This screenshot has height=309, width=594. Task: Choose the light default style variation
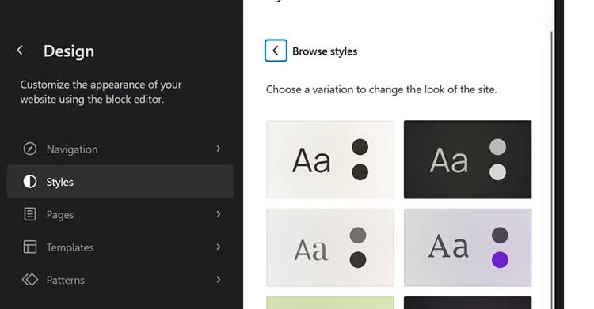[330, 159]
